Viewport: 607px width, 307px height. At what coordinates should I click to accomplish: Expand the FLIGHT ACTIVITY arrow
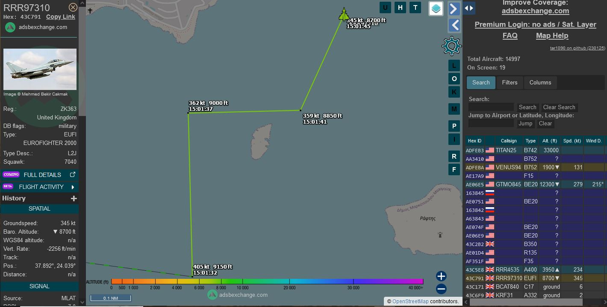[x=73, y=187]
